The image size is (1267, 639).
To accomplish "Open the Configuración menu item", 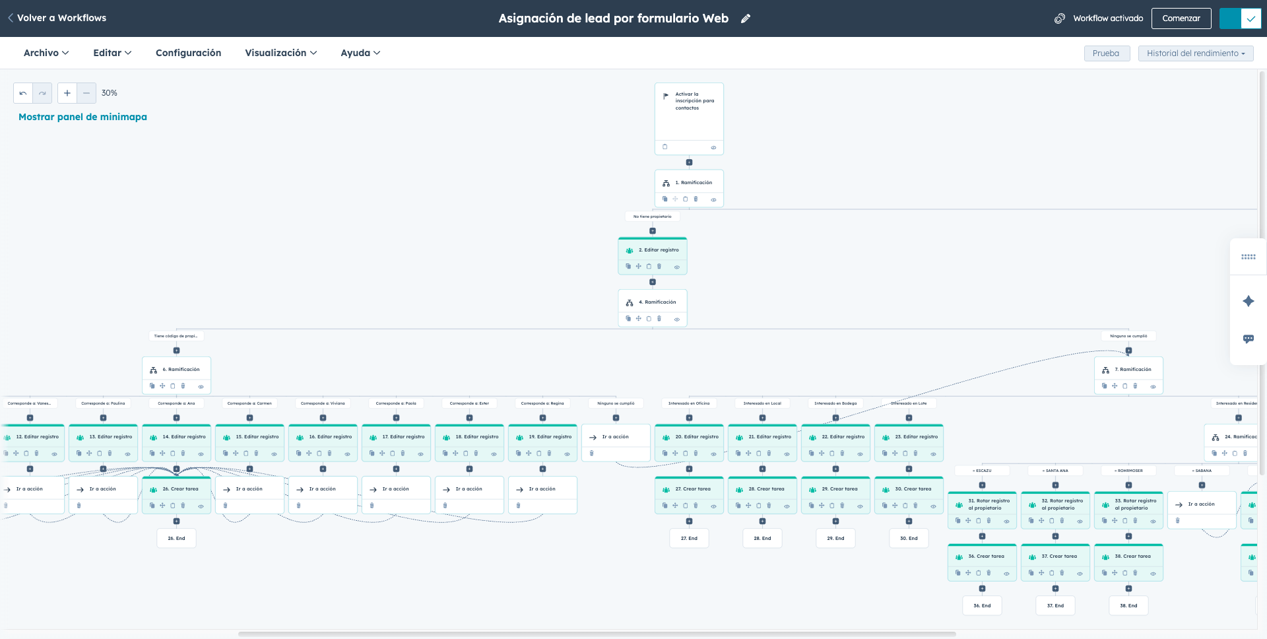I will pos(188,53).
